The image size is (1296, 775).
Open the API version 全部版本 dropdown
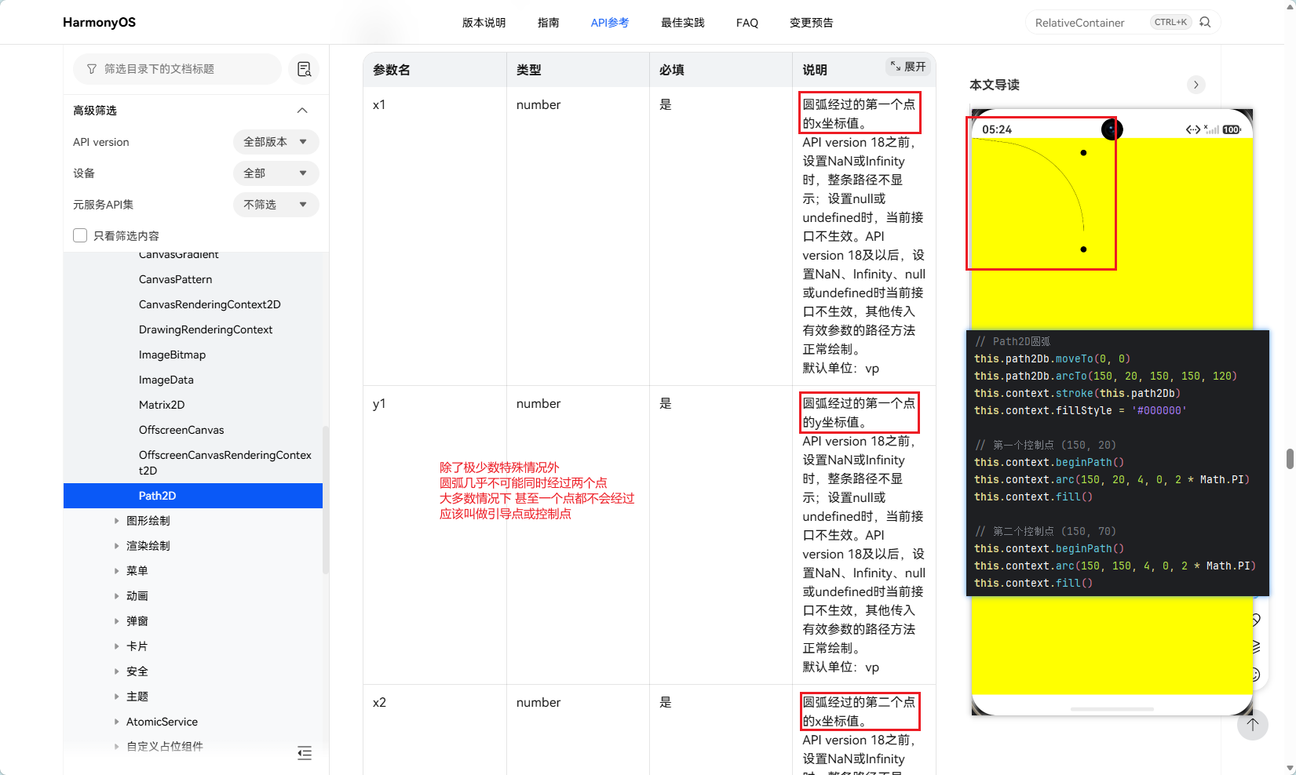276,142
